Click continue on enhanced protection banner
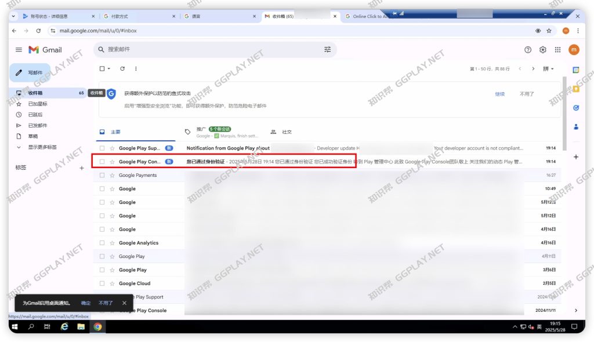 coord(499,94)
